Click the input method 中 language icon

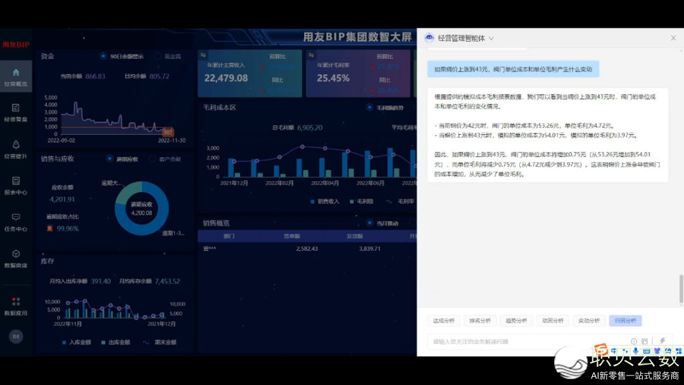(x=614, y=351)
